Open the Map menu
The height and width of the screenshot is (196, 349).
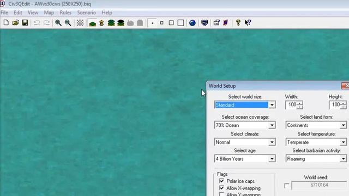pos(49,13)
